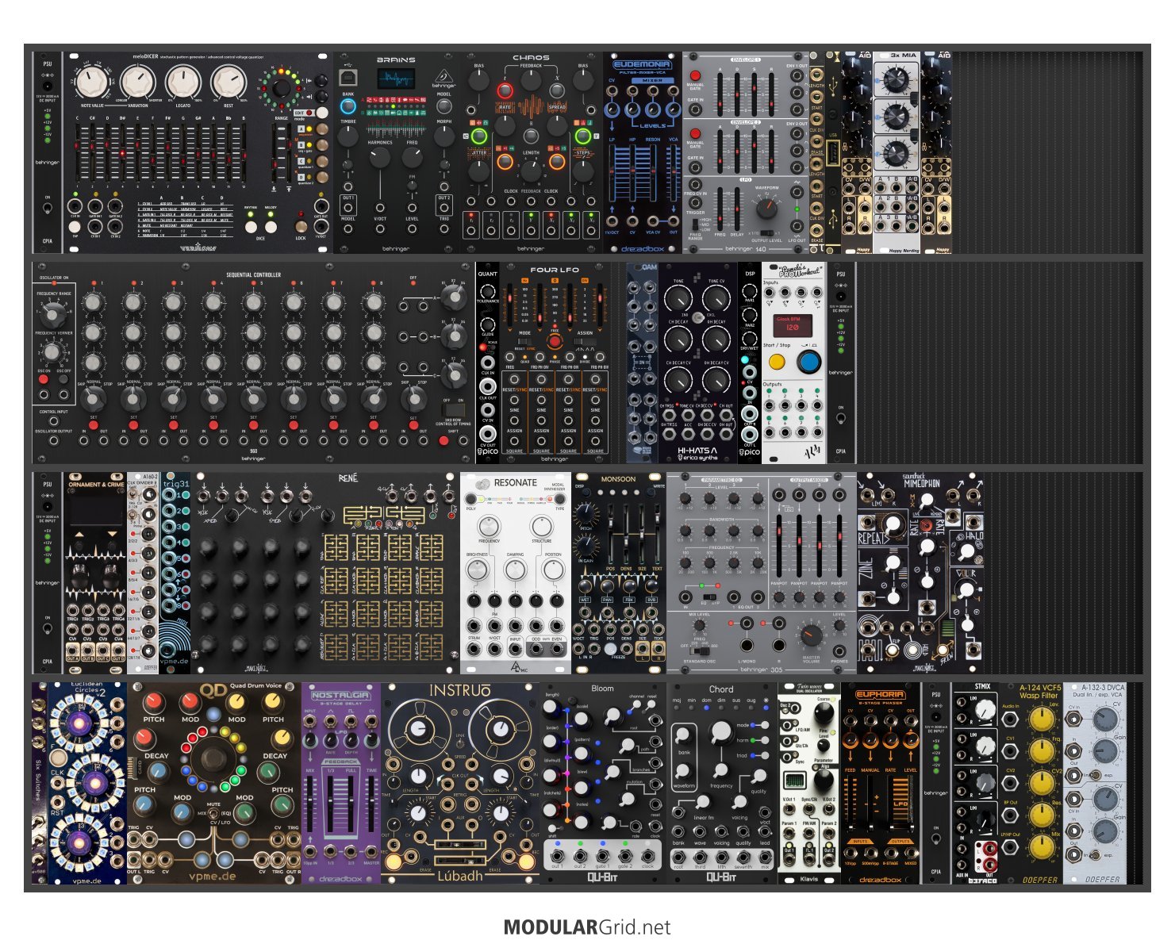Image resolution: width=1175 pixels, height=944 pixels.
Task: Click the blue encoder knob on Pamela's PRO Workout
Action: 808,362
